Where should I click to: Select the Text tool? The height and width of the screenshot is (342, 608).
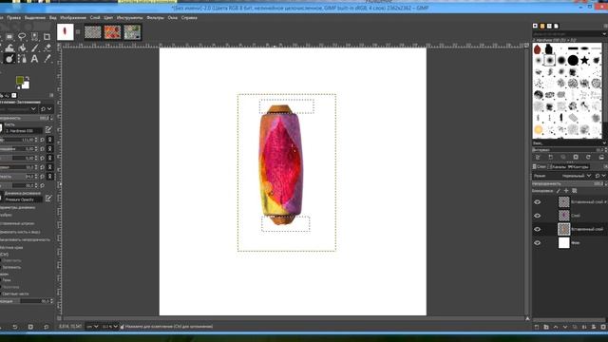[x=34, y=59]
